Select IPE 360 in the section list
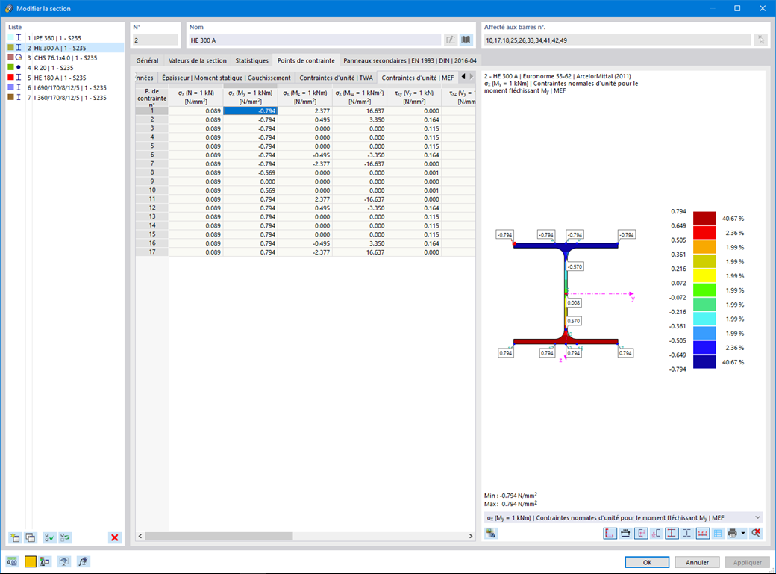 coord(65,38)
